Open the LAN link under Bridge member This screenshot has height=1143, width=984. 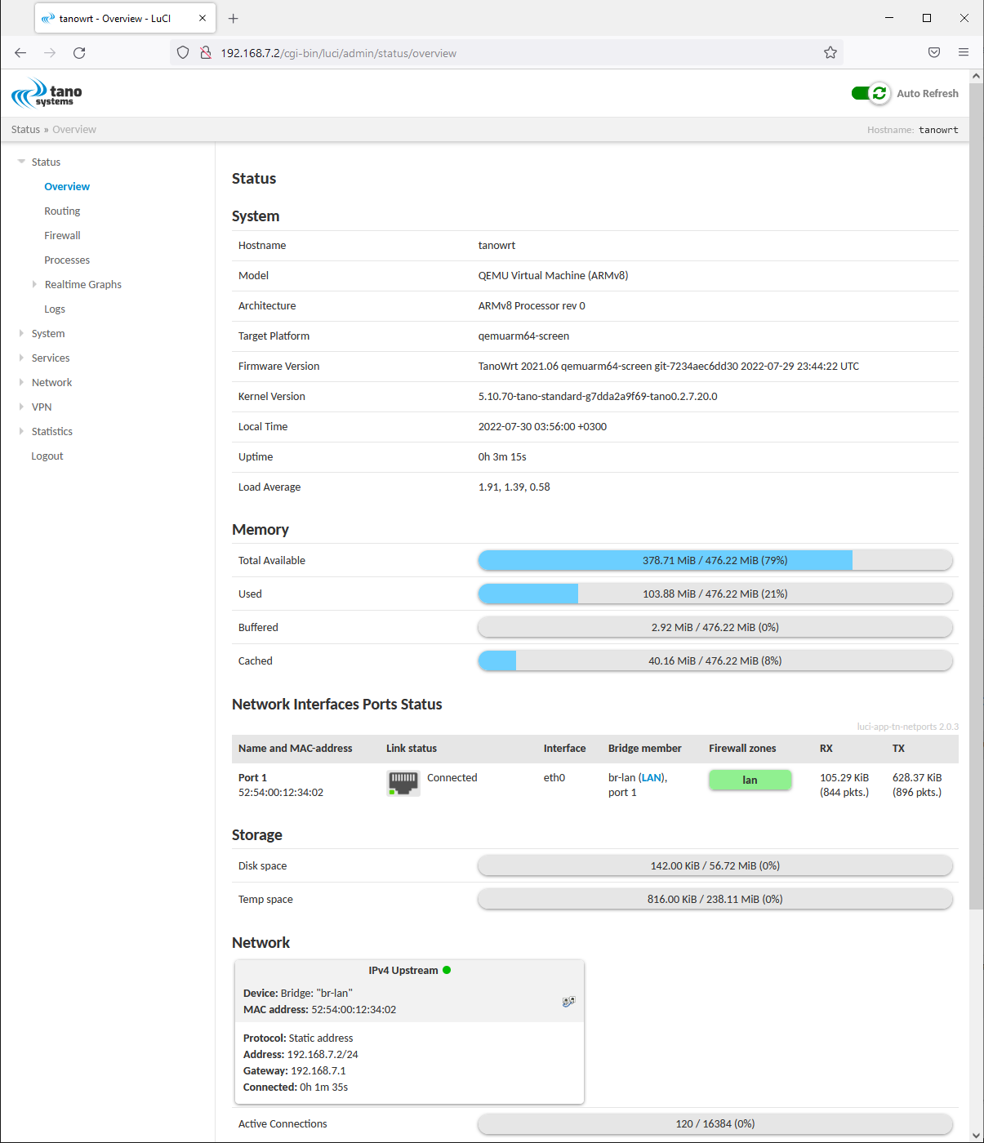(x=651, y=777)
